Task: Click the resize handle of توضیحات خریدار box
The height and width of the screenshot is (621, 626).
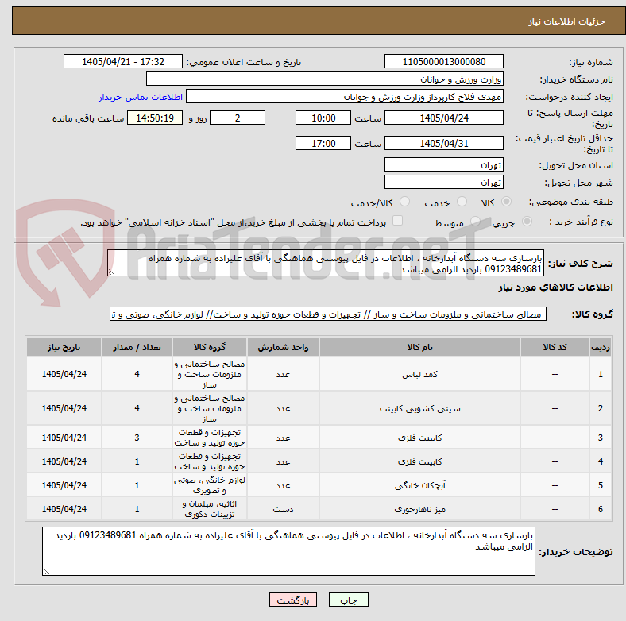Action: point(46,572)
